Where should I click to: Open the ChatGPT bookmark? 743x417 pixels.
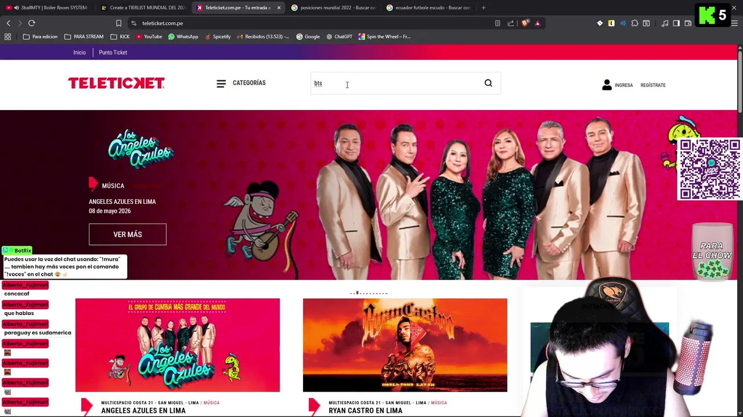tap(339, 36)
